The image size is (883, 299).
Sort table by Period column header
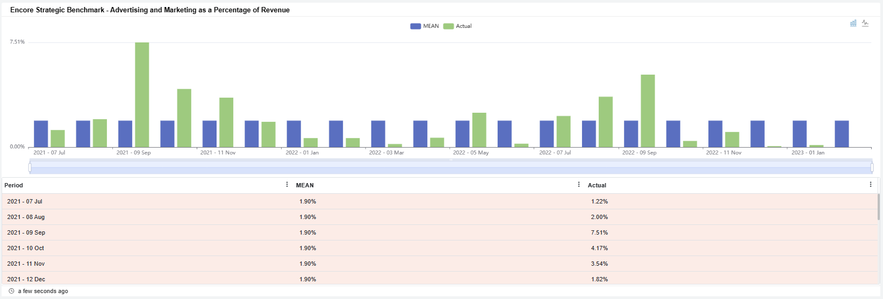click(x=14, y=185)
